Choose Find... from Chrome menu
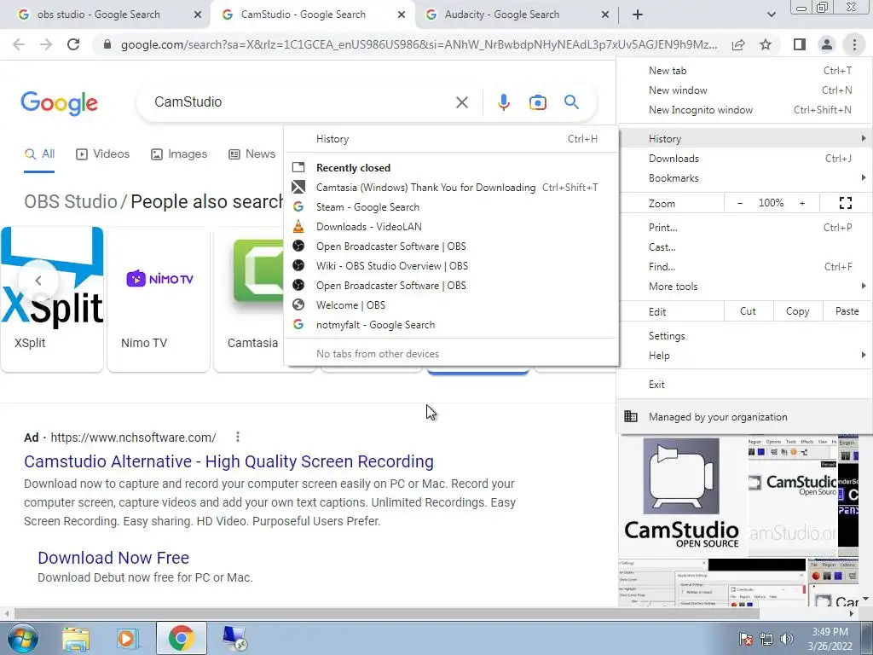This screenshot has width=873, height=655. point(743,266)
